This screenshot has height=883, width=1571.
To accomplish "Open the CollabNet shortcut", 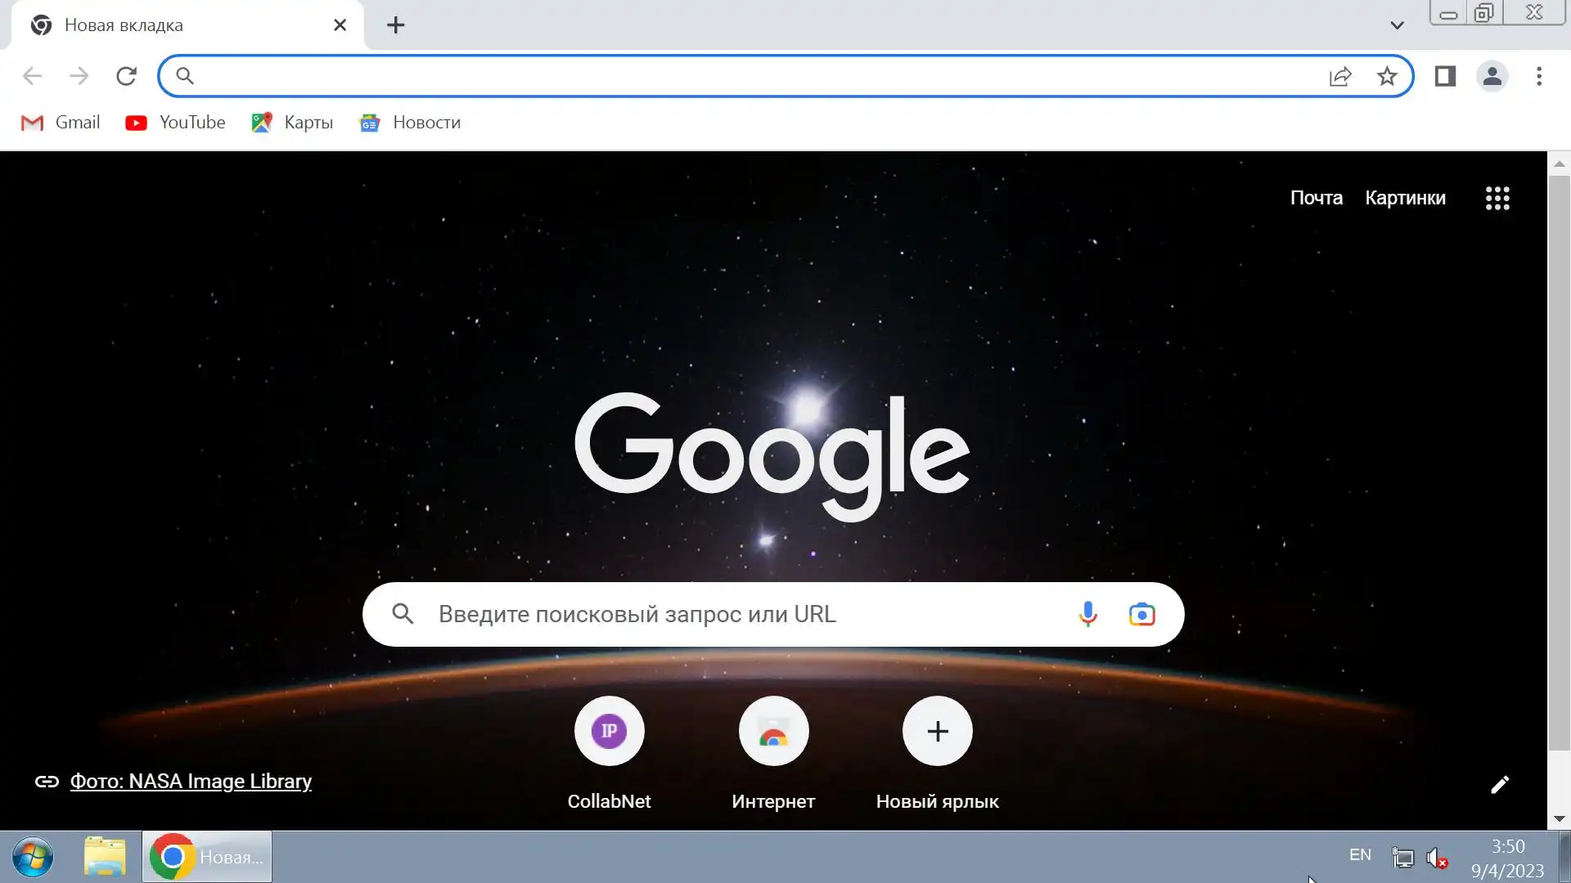I will coord(609,732).
